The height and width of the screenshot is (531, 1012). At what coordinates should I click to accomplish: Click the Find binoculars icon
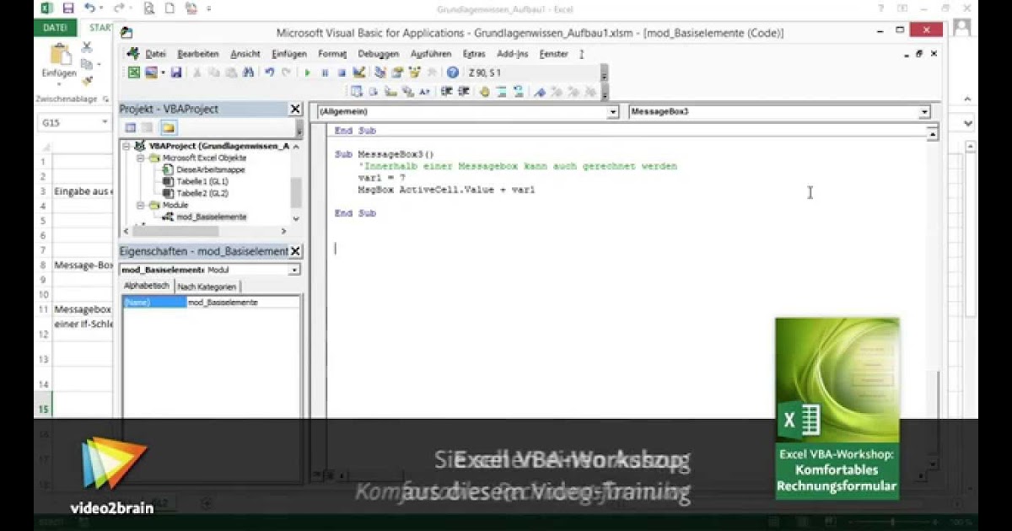pos(248,72)
